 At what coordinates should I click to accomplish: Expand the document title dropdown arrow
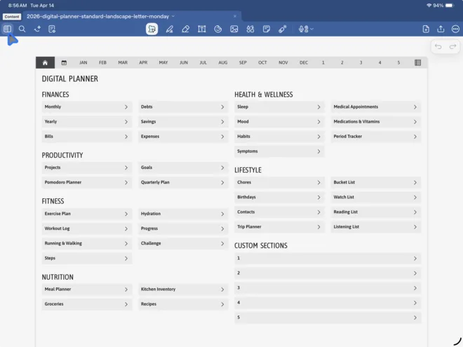[173, 17]
